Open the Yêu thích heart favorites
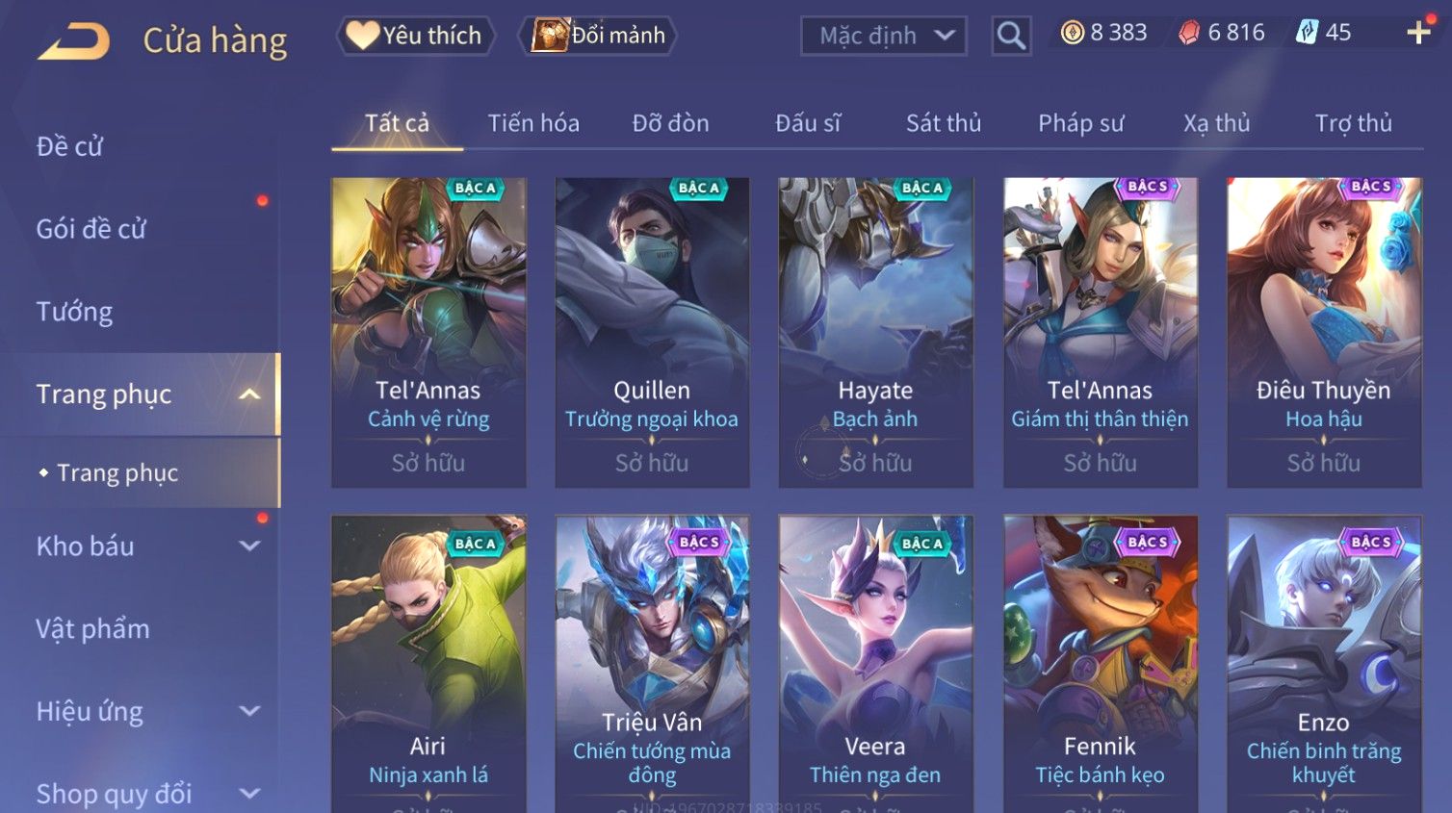Image resolution: width=1452 pixels, height=813 pixels. pyautogui.click(x=415, y=36)
